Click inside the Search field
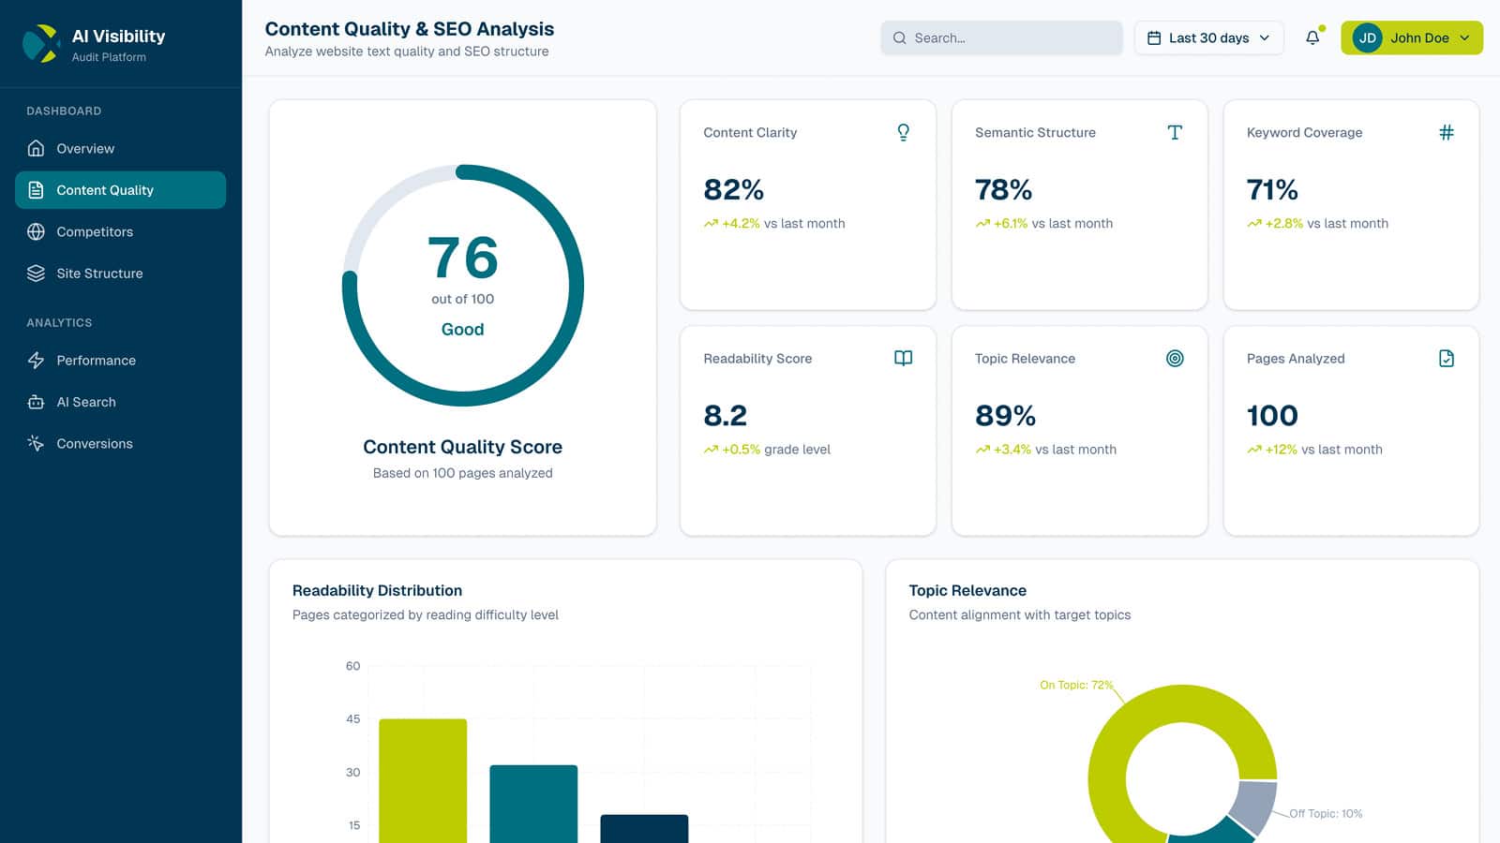Image resolution: width=1500 pixels, height=843 pixels. click(x=1000, y=37)
